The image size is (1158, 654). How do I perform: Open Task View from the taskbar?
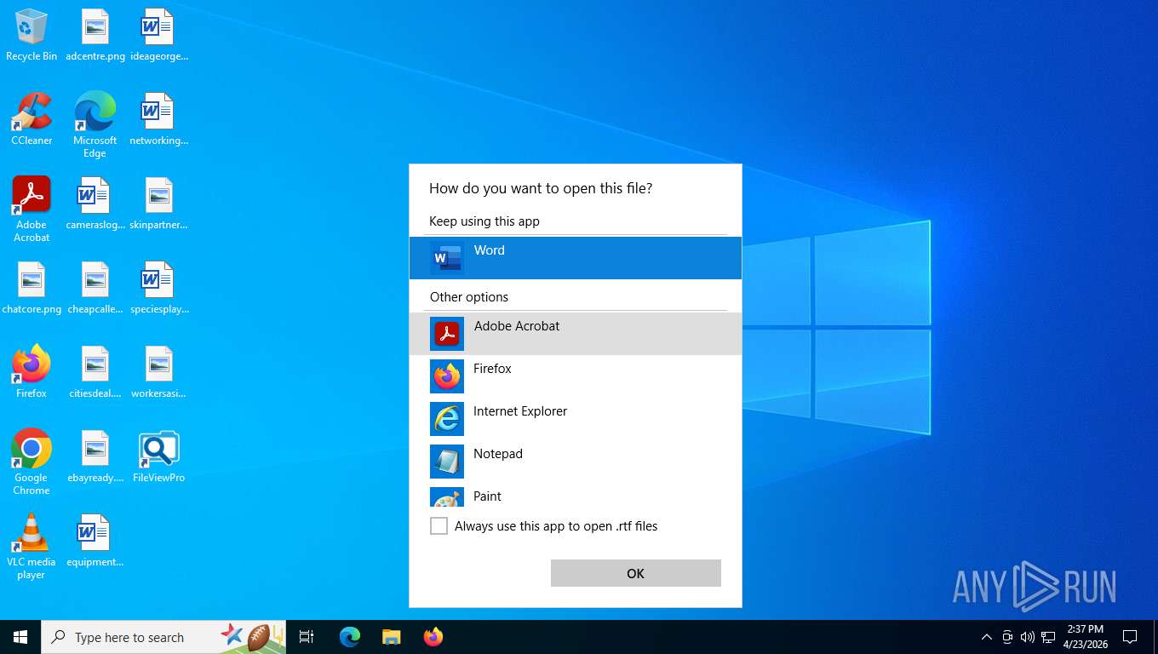(307, 637)
